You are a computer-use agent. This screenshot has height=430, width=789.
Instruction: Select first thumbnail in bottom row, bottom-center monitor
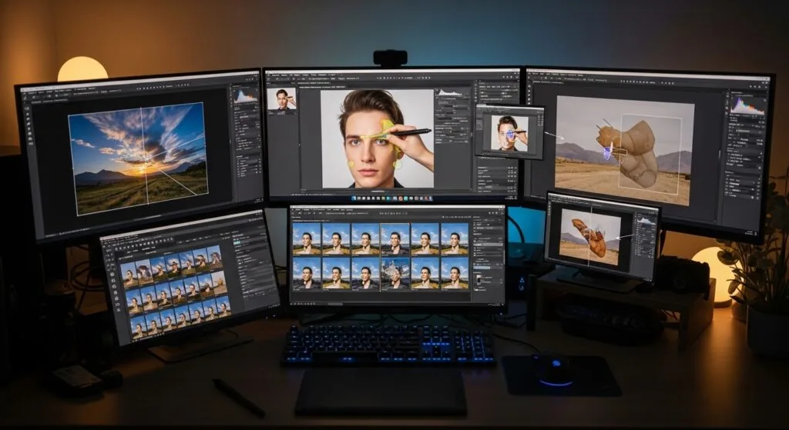307,274
